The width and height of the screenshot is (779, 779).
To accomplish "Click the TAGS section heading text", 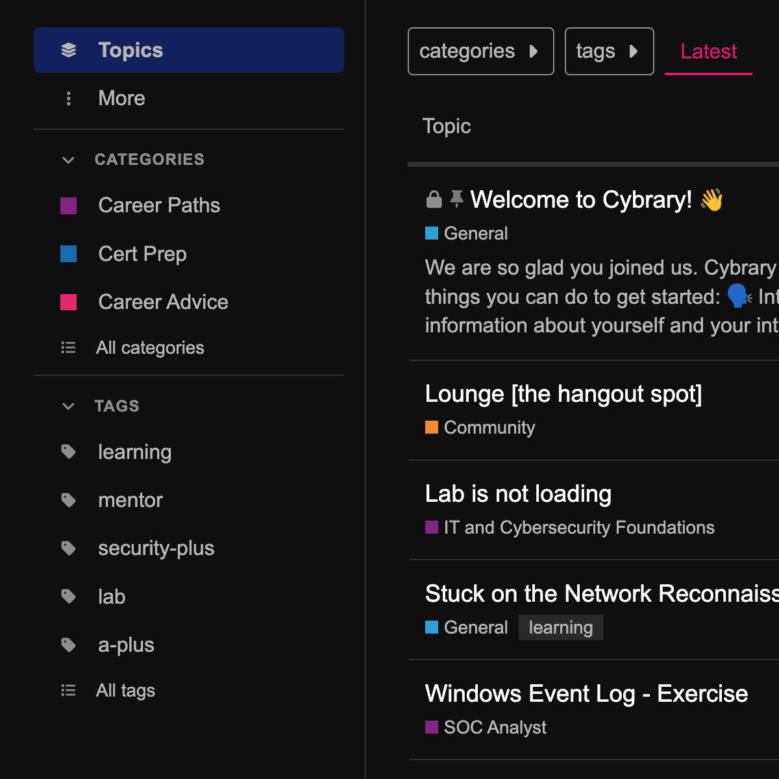I will coord(117,406).
